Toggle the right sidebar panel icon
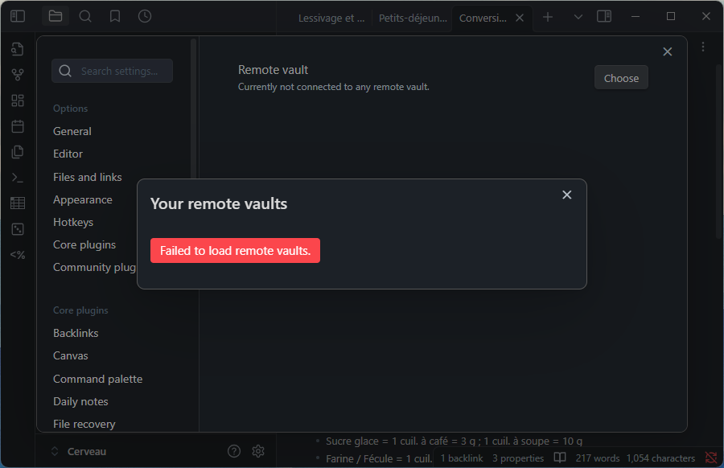Screen dimensions: 724x468 tap(604, 17)
